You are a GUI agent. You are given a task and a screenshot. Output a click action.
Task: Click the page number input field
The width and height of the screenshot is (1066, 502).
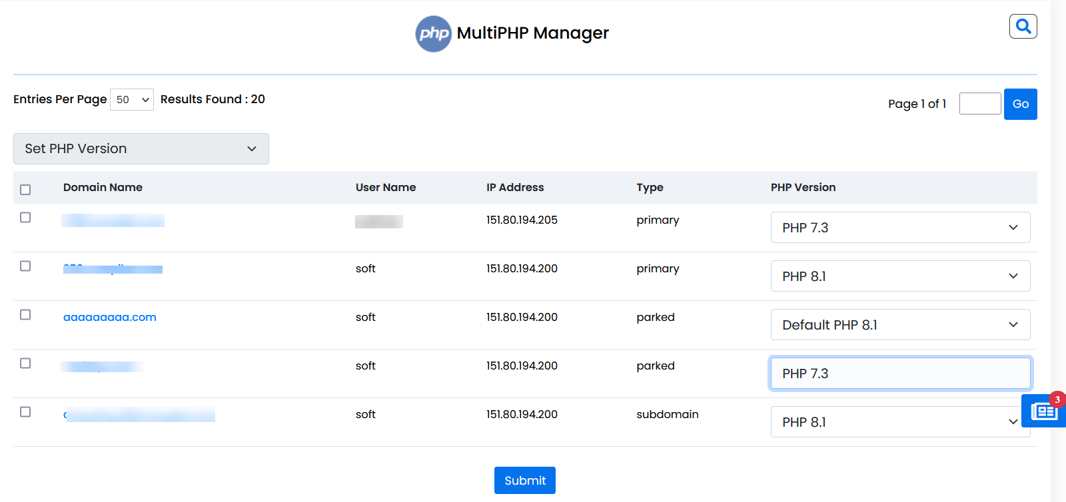[x=979, y=104]
